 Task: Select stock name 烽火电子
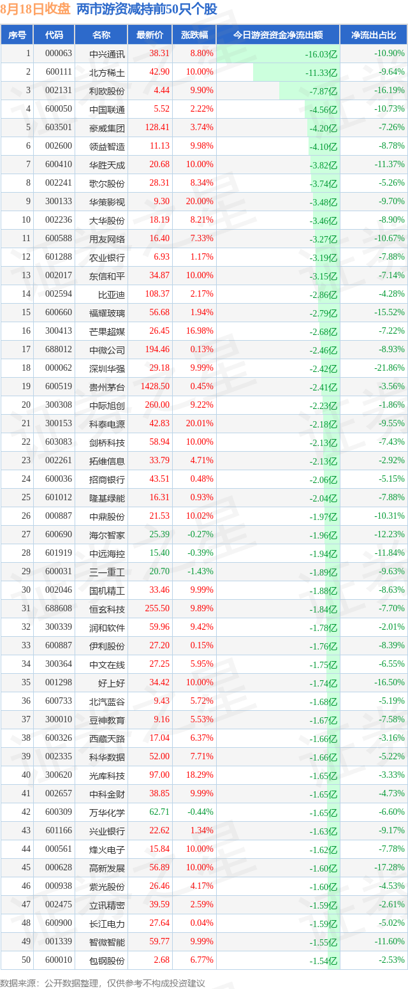(x=107, y=850)
